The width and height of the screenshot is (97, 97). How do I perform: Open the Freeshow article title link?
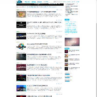[x=36, y=34]
